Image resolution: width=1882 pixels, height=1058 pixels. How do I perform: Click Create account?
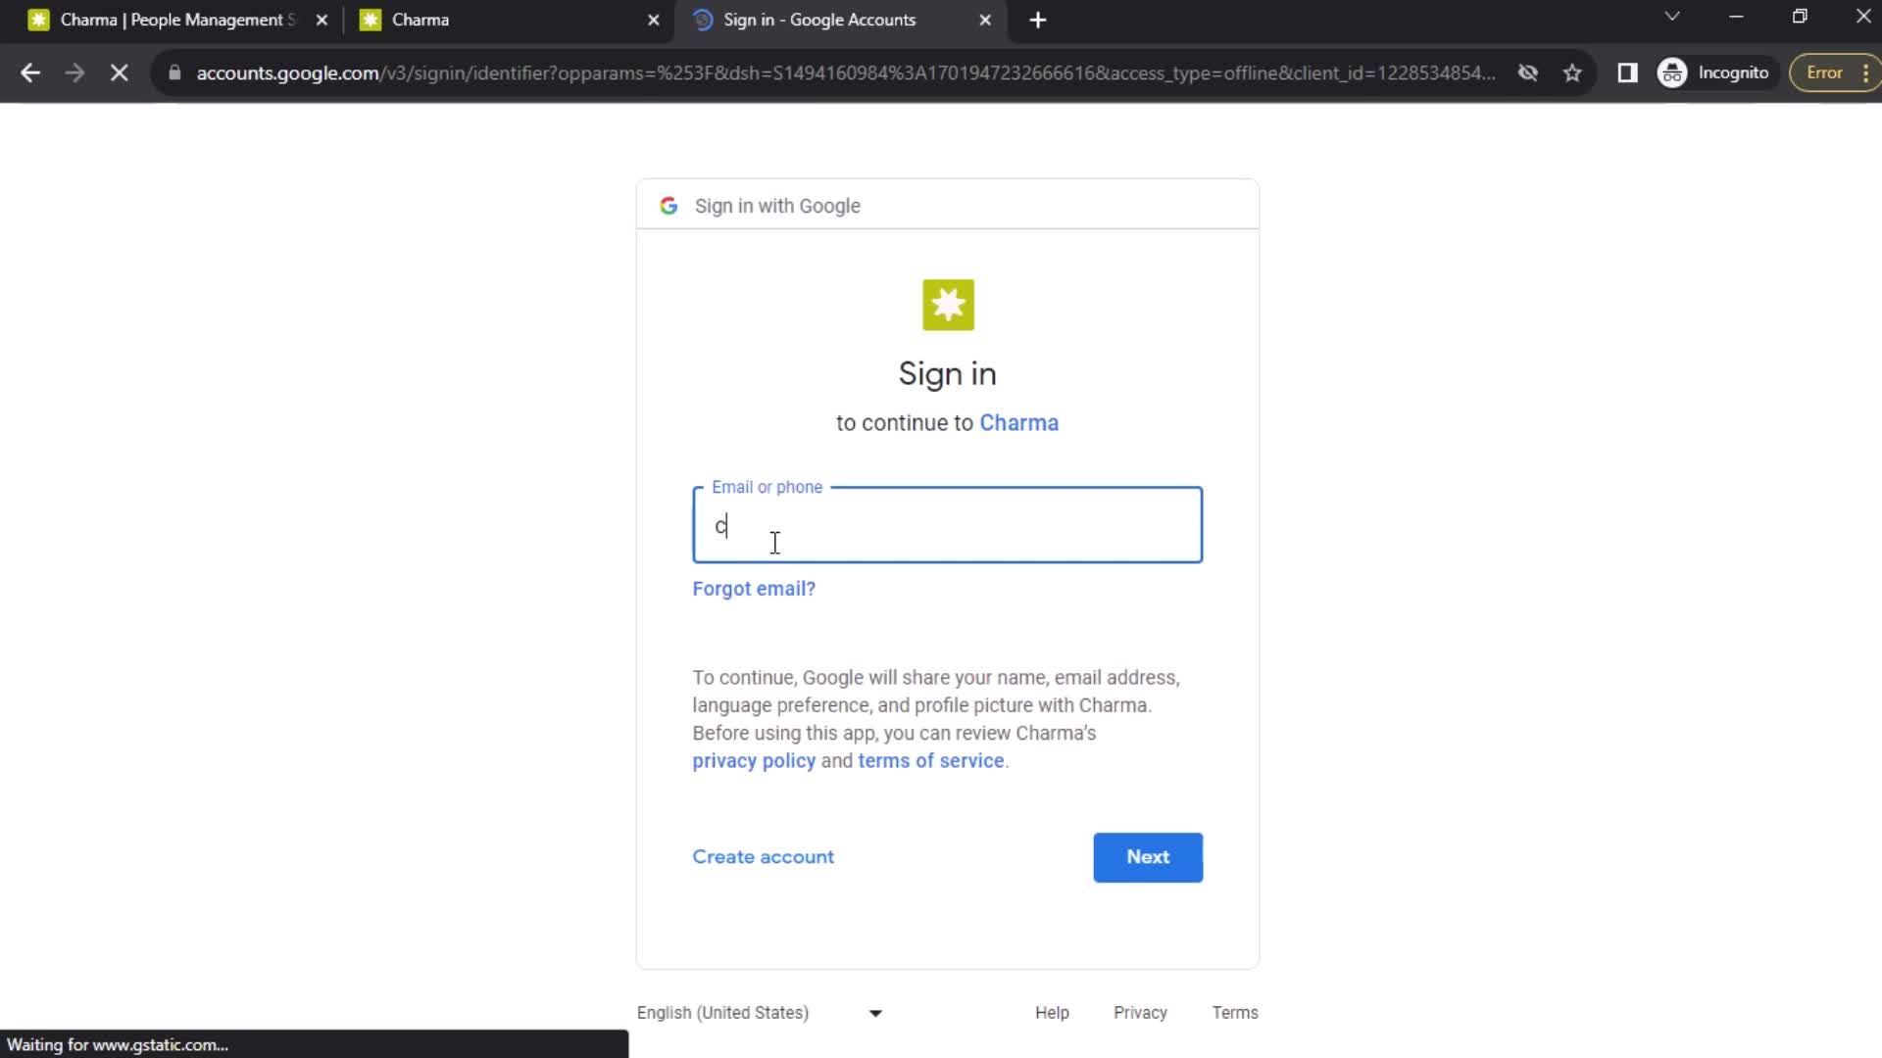[763, 857]
